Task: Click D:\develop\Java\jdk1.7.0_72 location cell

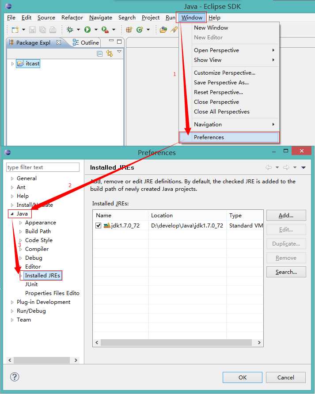Action: coord(187,226)
